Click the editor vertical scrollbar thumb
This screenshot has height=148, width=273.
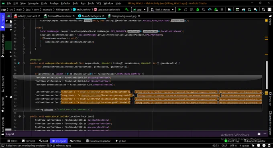(267, 75)
